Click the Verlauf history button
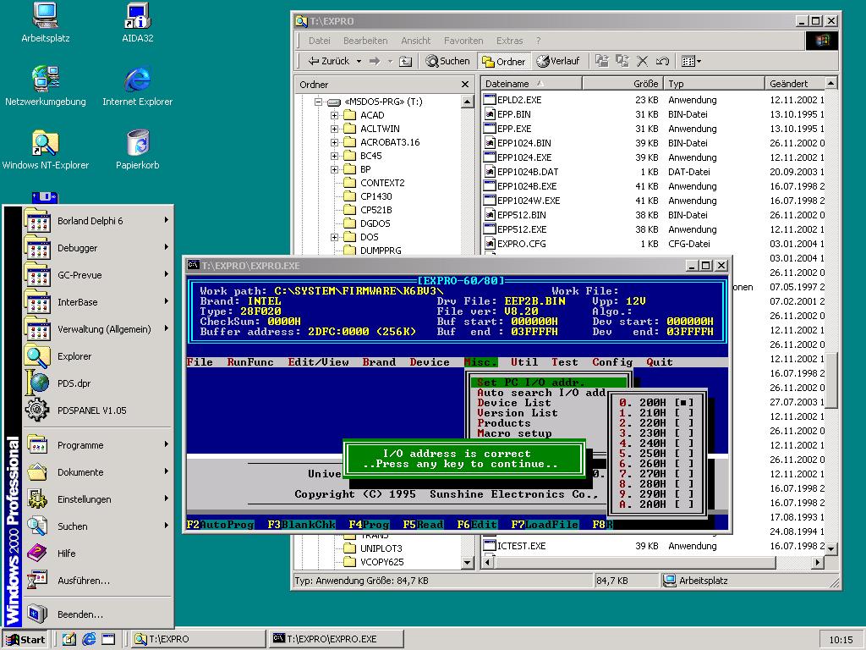The image size is (866, 650). click(x=558, y=61)
